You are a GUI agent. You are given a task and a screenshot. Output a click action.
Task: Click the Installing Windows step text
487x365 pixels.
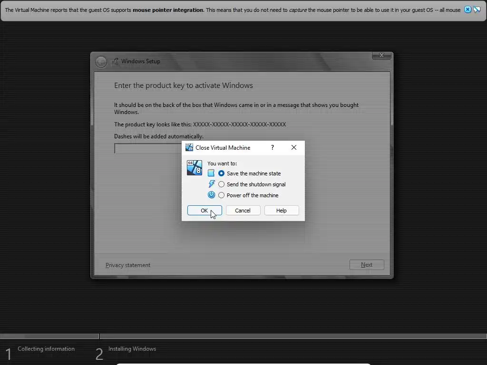(x=132, y=349)
